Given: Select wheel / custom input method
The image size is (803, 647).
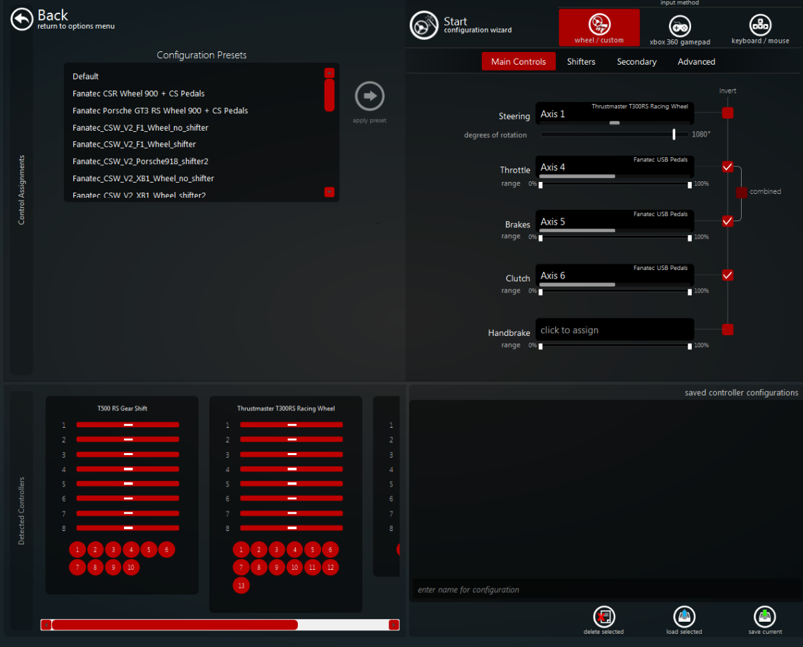Looking at the screenshot, I should pos(599,28).
